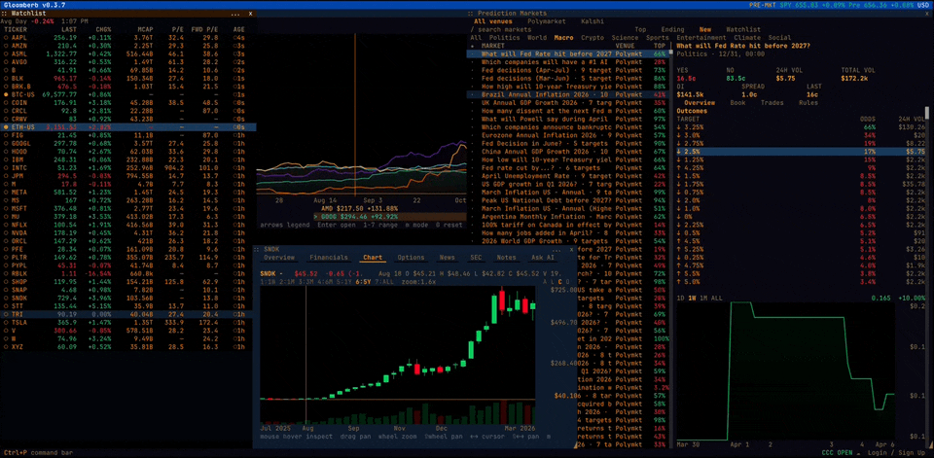The height and width of the screenshot is (458, 934).
Task: Click the SNDK panel drag-handle dots icon
Action: click(256, 249)
